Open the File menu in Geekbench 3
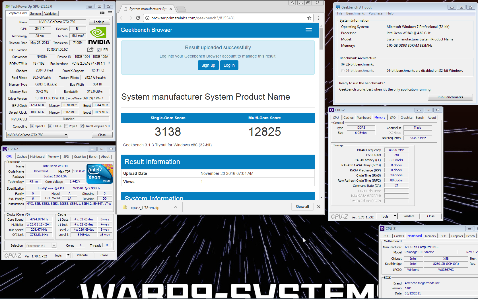This screenshot has width=478, height=299. 340,13
